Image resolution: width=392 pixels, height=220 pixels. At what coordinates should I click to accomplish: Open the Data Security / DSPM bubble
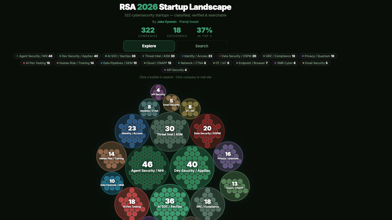(207, 131)
